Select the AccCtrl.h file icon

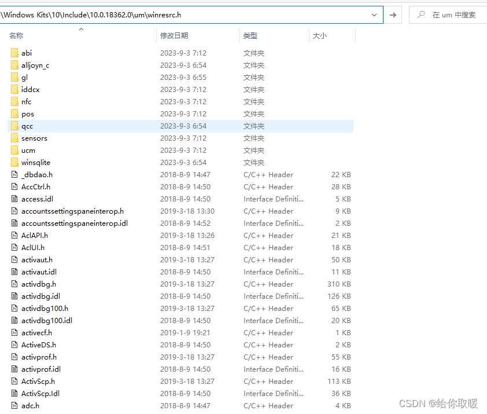(x=14, y=186)
